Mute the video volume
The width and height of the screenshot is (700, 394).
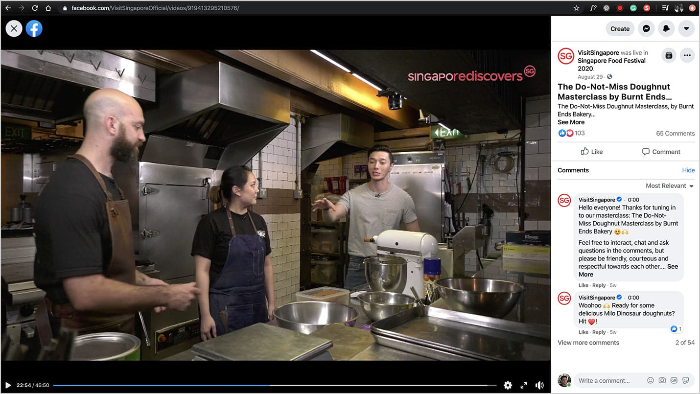[x=539, y=385]
